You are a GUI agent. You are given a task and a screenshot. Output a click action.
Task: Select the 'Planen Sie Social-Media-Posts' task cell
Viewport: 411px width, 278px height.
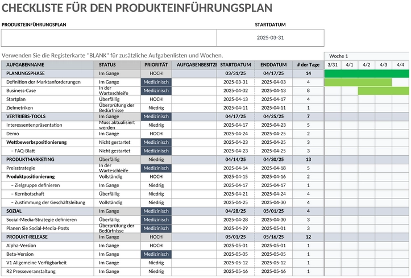click(x=47, y=228)
